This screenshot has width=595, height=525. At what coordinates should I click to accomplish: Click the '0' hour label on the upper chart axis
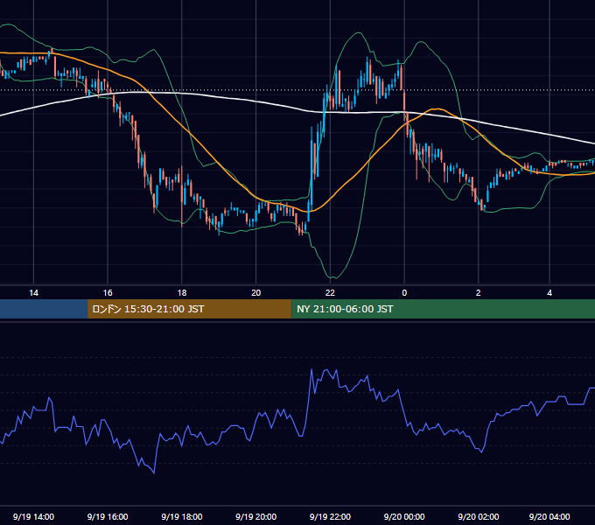[404, 293]
